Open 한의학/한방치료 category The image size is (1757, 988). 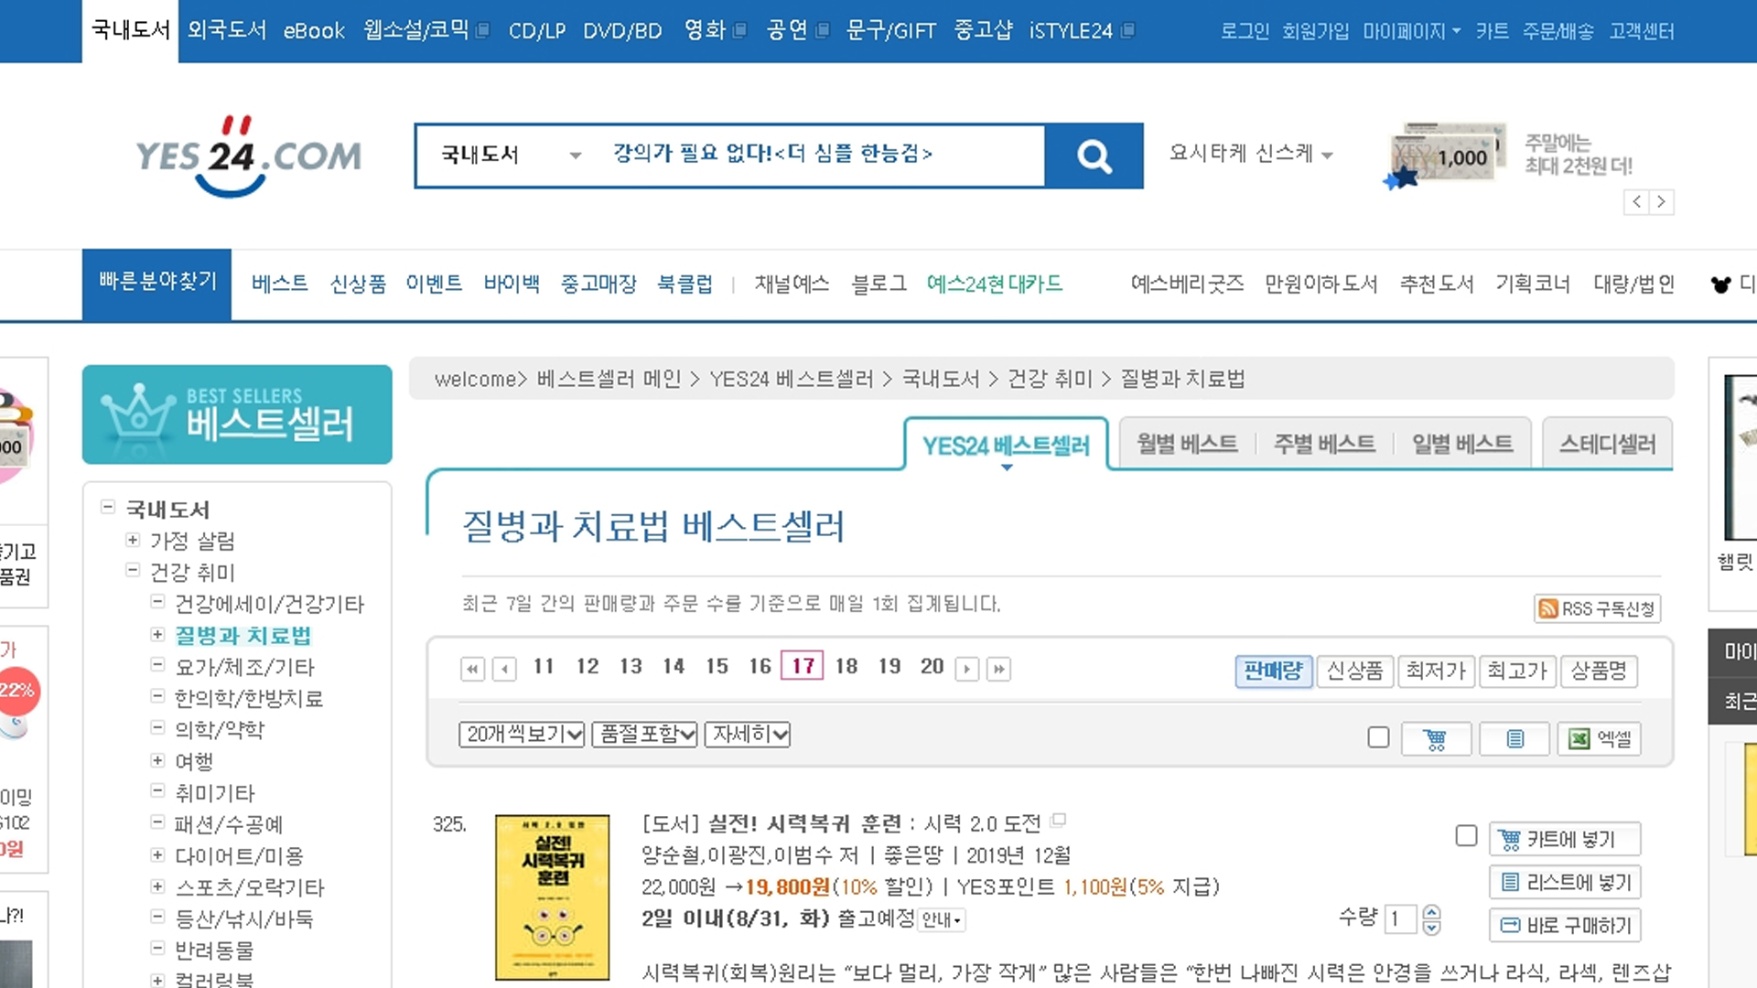tap(249, 699)
